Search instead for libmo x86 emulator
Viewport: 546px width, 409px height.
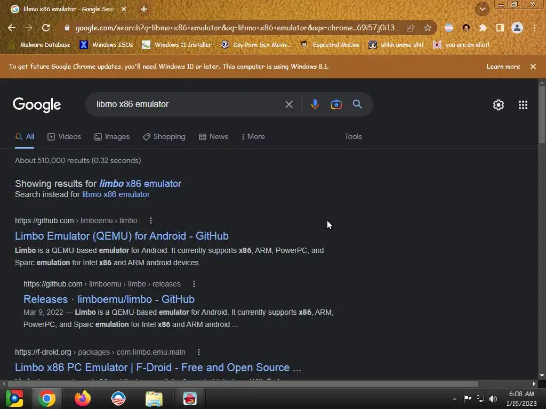click(116, 194)
